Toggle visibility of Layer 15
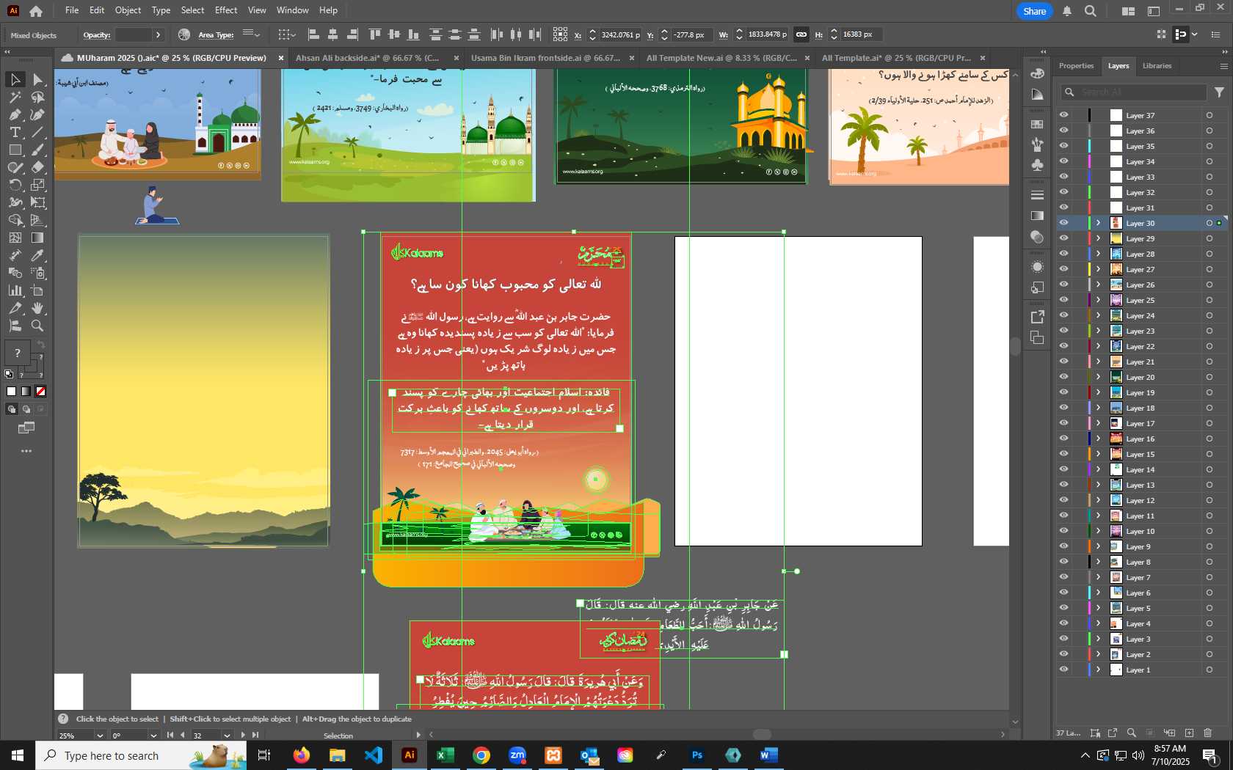 pyautogui.click(x=1063, y=454)
